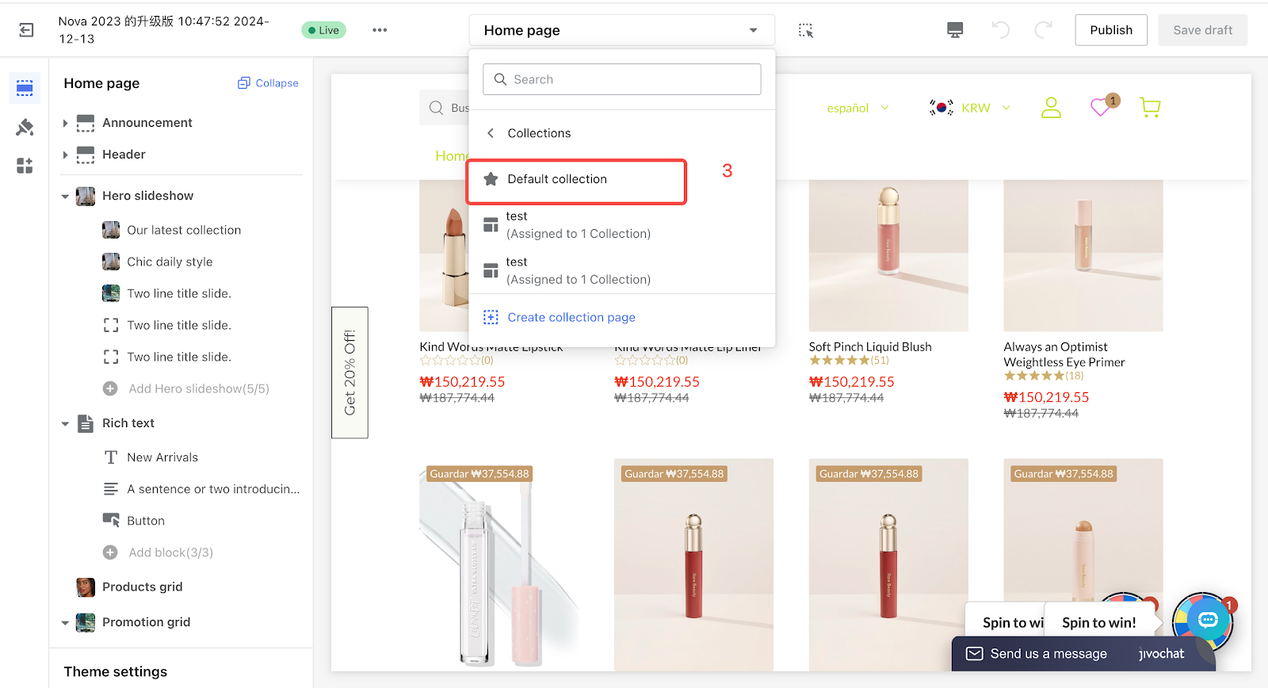Click the shopping cart icon
Viewport: 1268px width, 688px height.
pyautogui.click(x=1150, y=107)
